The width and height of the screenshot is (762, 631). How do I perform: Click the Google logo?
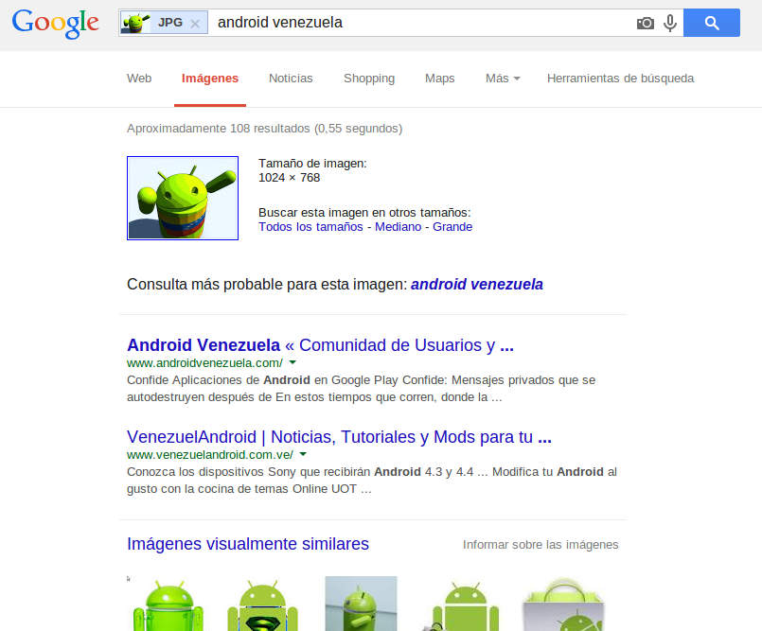click(56, 24)
